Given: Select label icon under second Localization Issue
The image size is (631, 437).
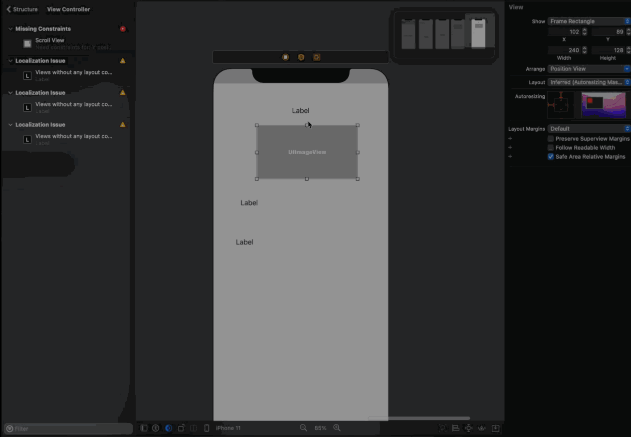Looking at the screenshot, I should click(x=27, y=108).
